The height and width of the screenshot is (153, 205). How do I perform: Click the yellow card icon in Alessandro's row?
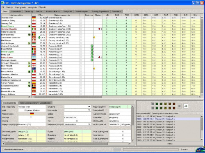[x=94, y=38]
